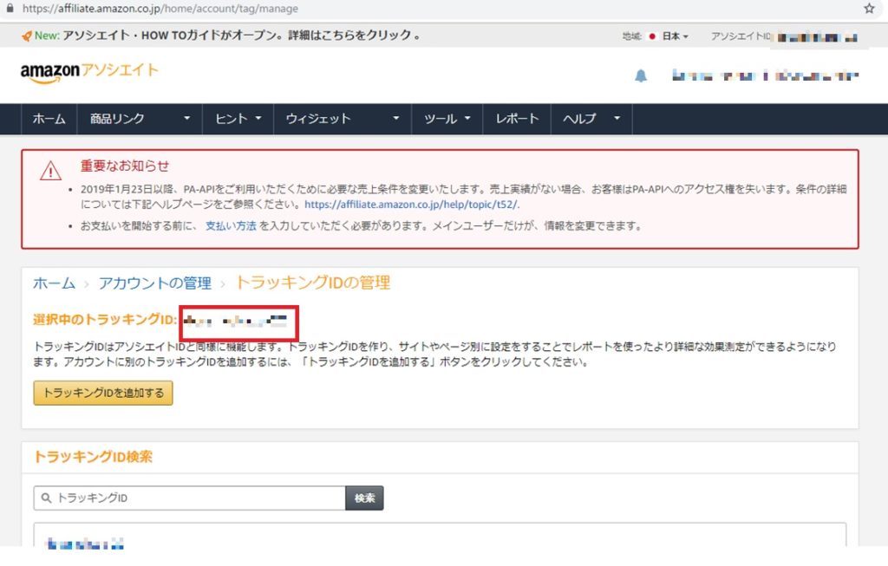
Task: Expand the ウィジェット menu arrow
Action: click(x=395, y=118)
